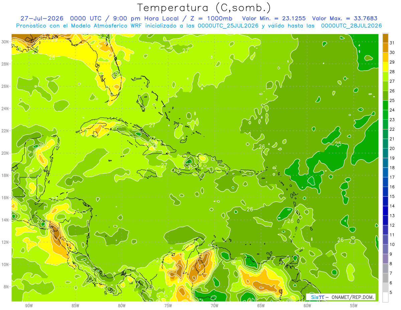This screenshot has width=401, height=310.
Task: Pick the legend swatch between 26 and 27
Action: 385,86
